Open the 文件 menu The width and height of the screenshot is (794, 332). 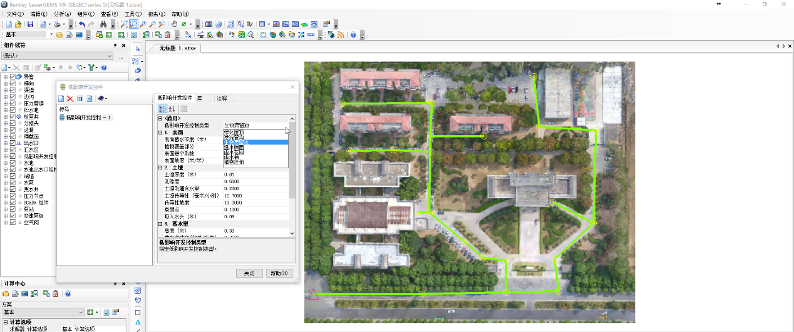[x=16, y=14]
